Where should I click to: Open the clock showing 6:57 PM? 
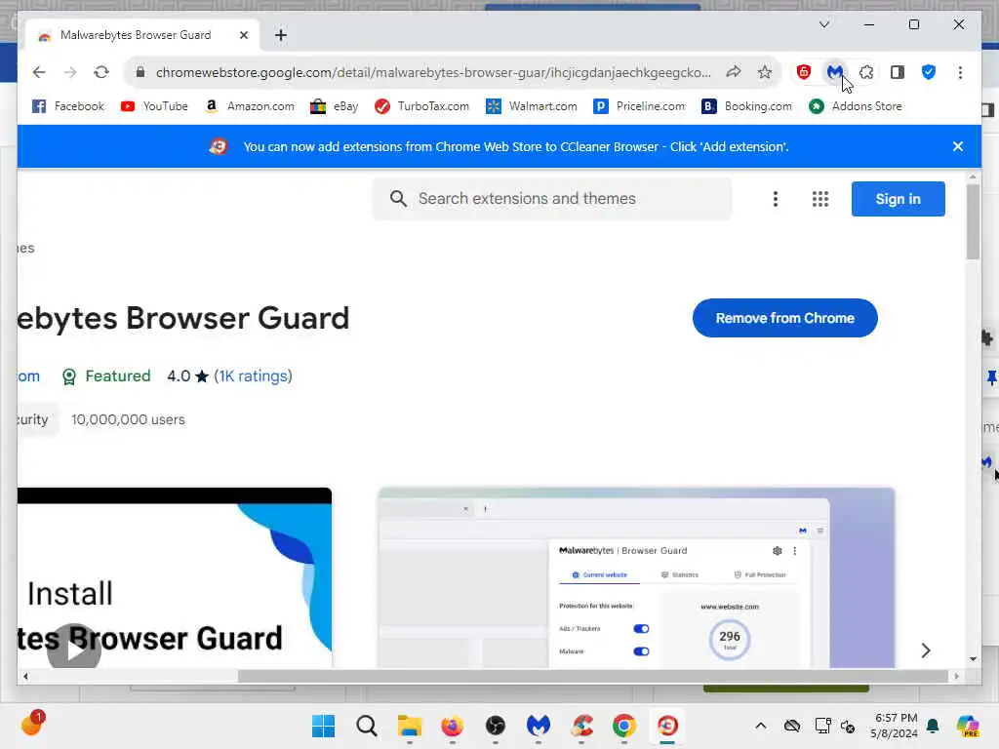click(894, 726)
